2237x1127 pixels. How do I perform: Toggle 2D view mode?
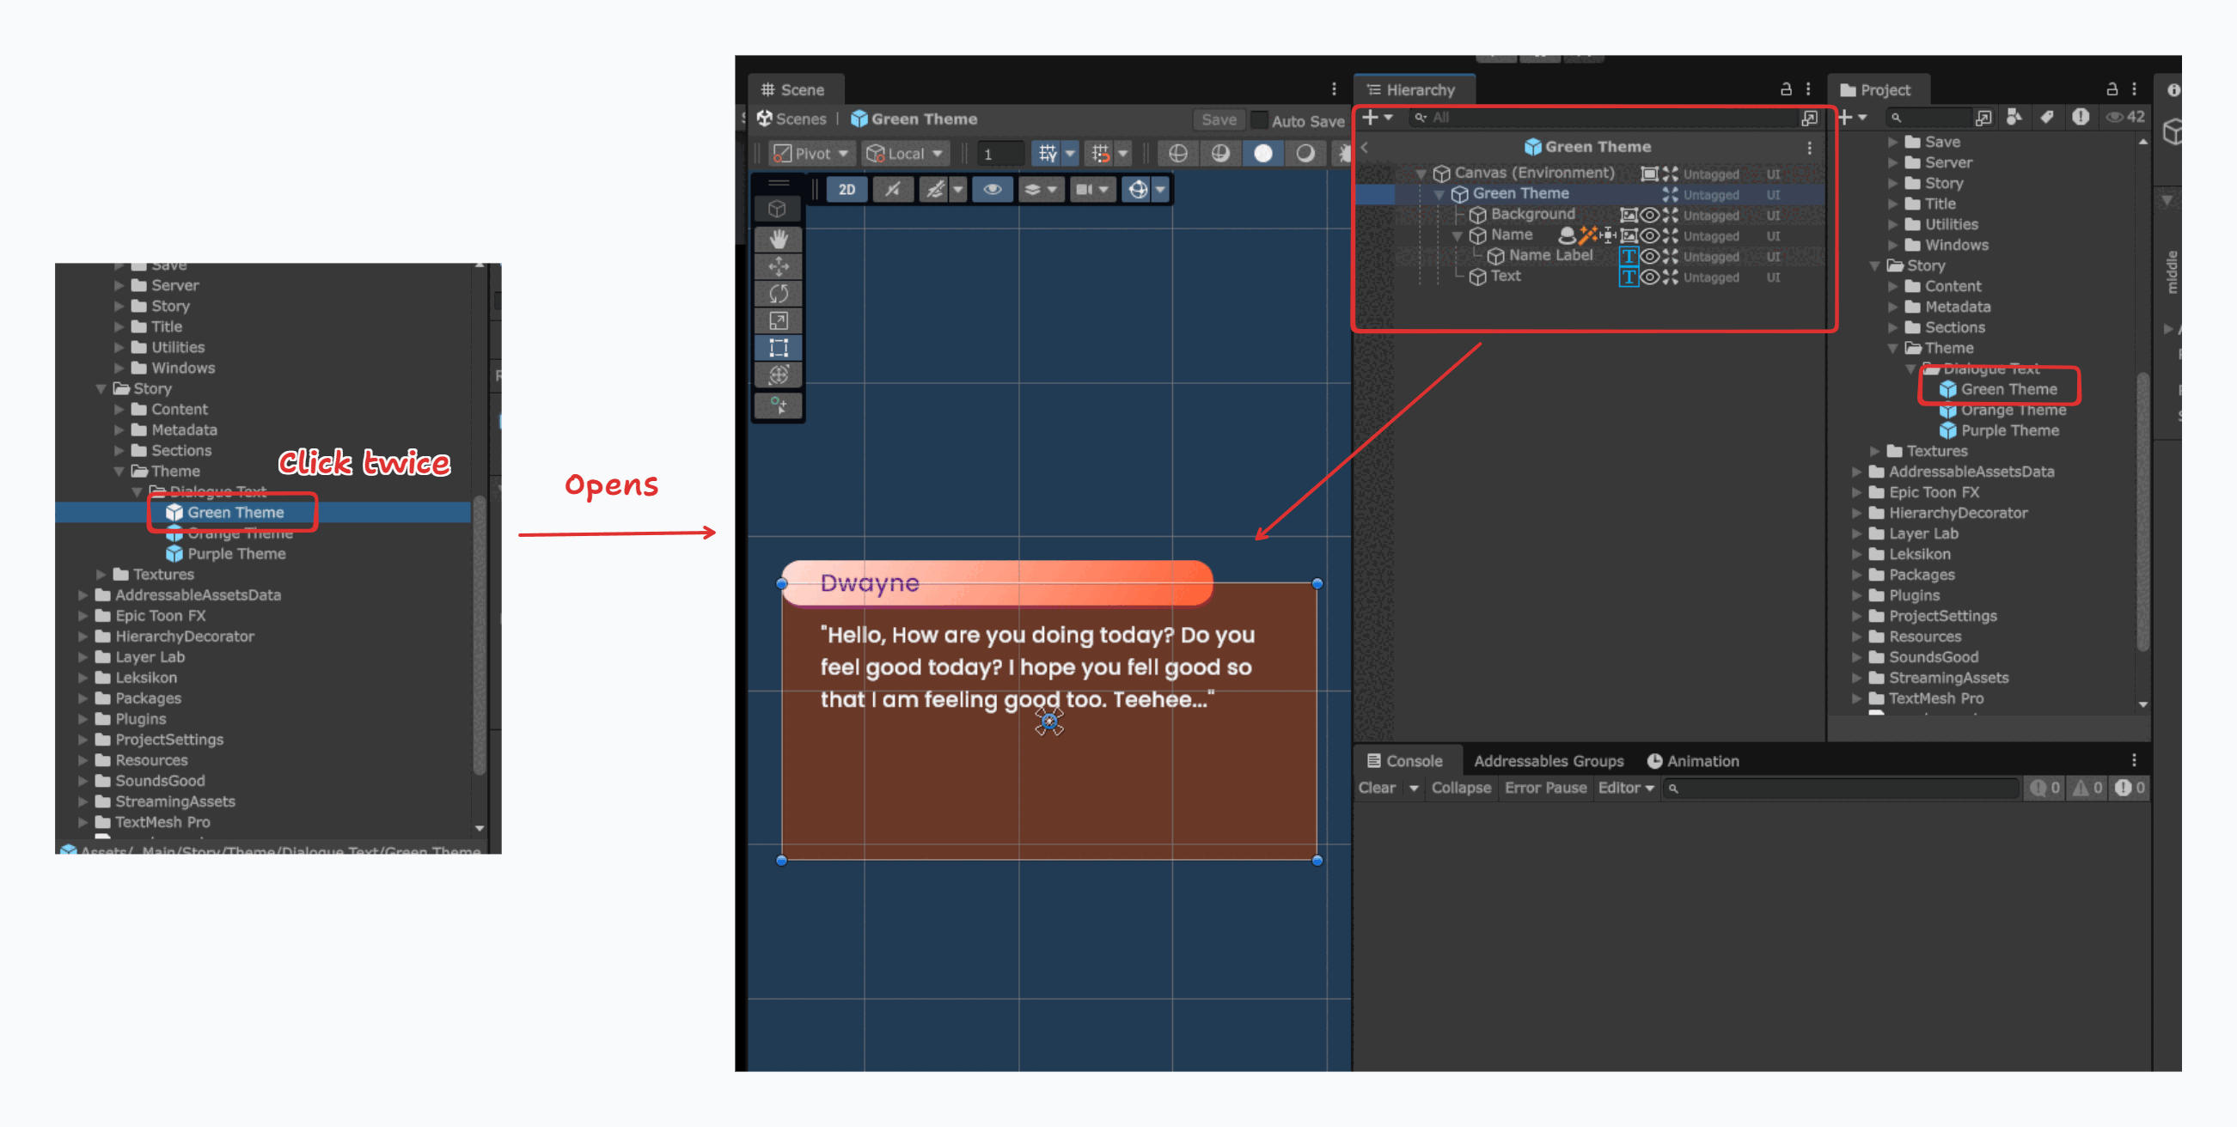click(x=847, y=189)
